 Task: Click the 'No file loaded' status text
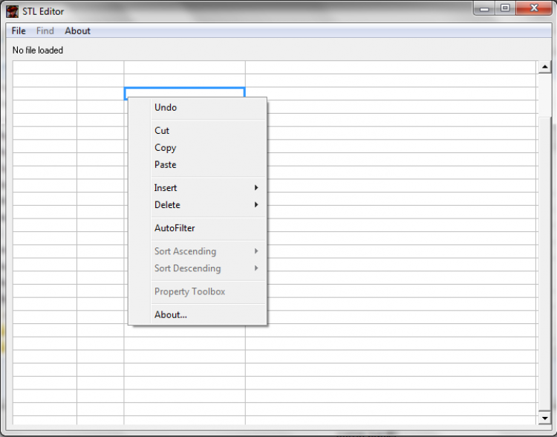38,50
